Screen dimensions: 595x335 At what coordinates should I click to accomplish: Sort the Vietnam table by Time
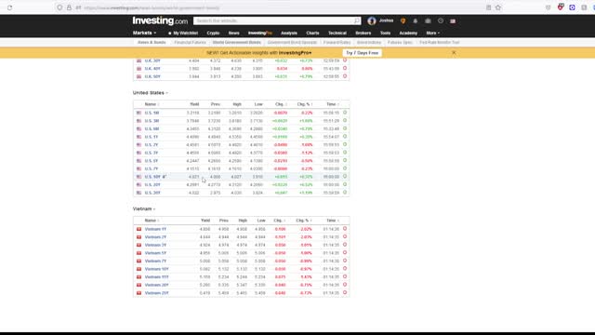coord(333,221)
